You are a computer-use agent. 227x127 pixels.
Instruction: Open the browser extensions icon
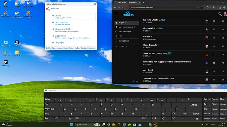[x=207, y=7]
